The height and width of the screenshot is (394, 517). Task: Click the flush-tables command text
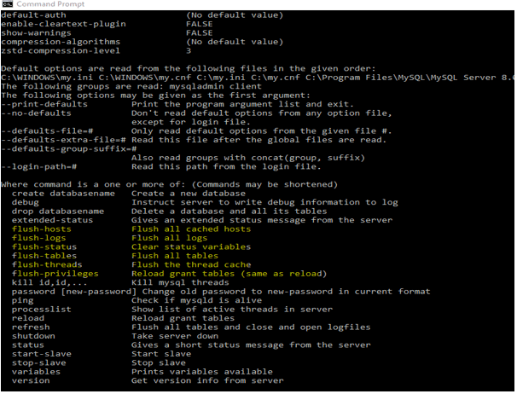43,255
